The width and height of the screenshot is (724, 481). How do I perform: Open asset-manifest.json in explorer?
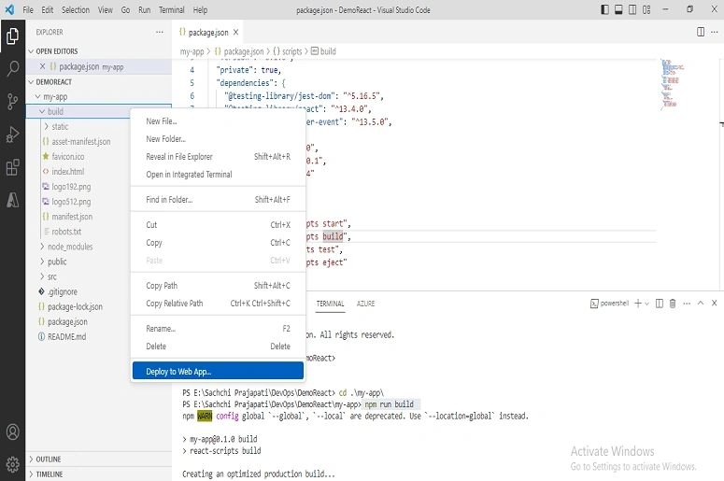(x=78, y=141)
